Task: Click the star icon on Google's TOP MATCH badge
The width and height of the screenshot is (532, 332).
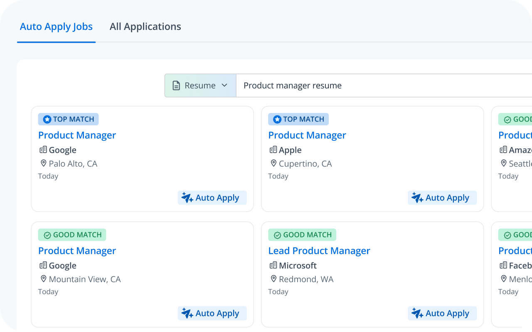Action: click(47, 120)
